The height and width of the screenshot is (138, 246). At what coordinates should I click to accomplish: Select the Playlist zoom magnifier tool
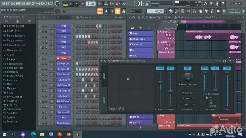point(166,17)
